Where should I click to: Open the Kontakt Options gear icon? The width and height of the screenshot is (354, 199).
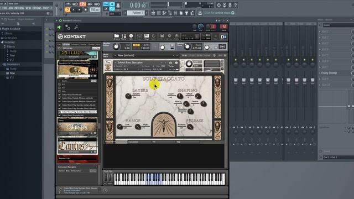click(x=169, y=36)
